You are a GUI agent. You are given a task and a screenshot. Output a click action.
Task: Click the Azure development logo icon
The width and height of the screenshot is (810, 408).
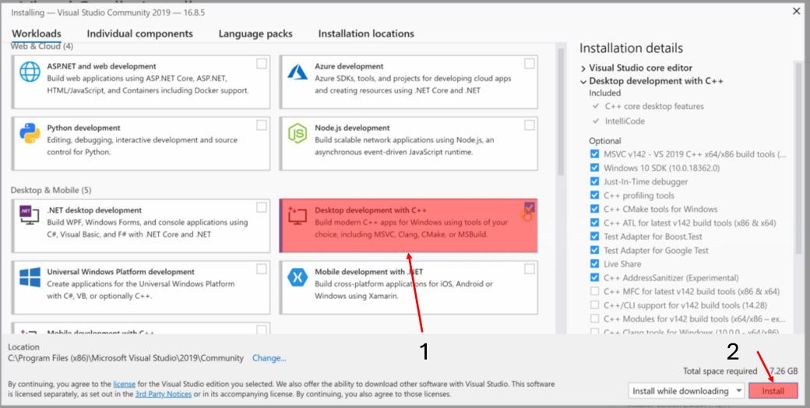[x=298, y=72]
